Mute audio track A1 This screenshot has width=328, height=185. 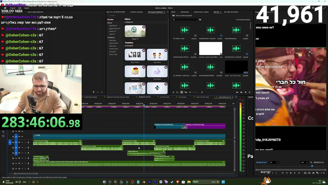tap(22, 142)
